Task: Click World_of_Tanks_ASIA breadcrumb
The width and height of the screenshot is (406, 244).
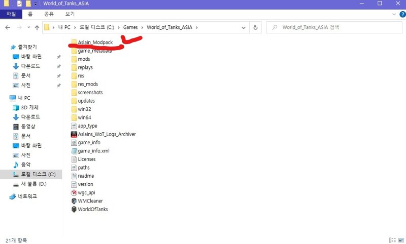Action: coord(170,27)
